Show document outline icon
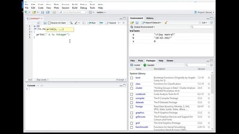 pyautogui.click(x=124, y=23)
